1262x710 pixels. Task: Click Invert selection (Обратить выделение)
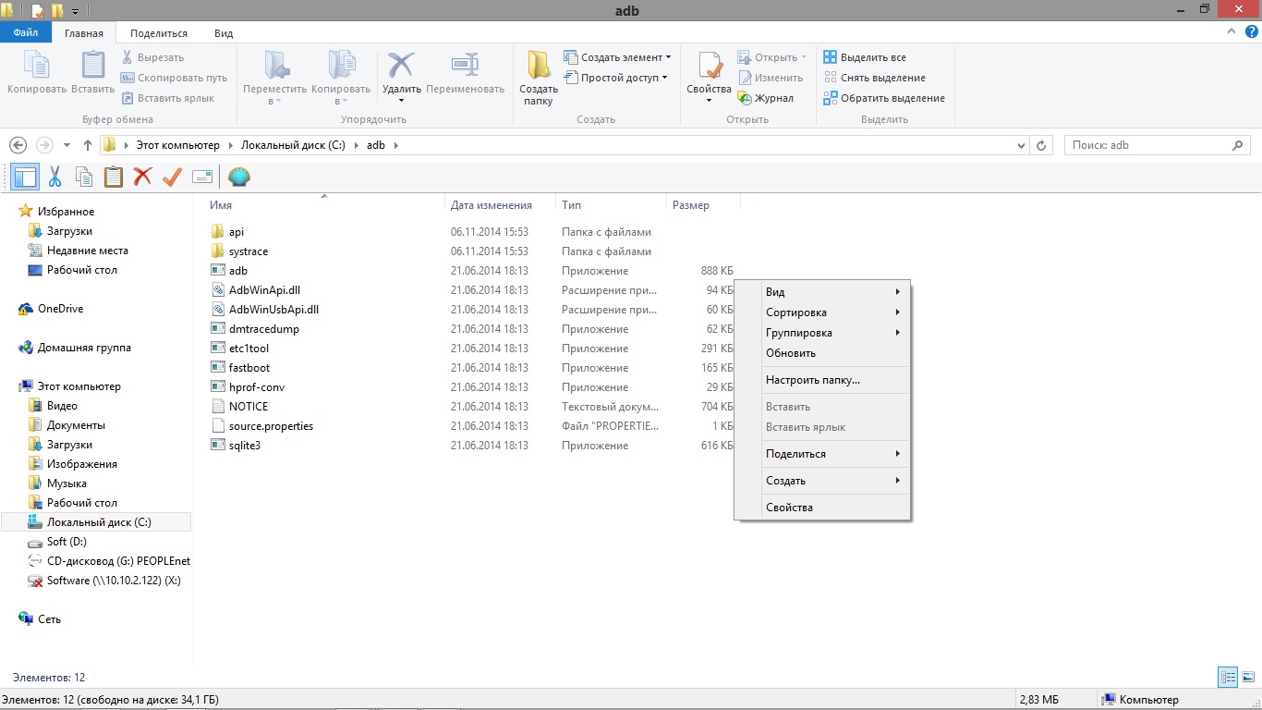pos(892,98)
